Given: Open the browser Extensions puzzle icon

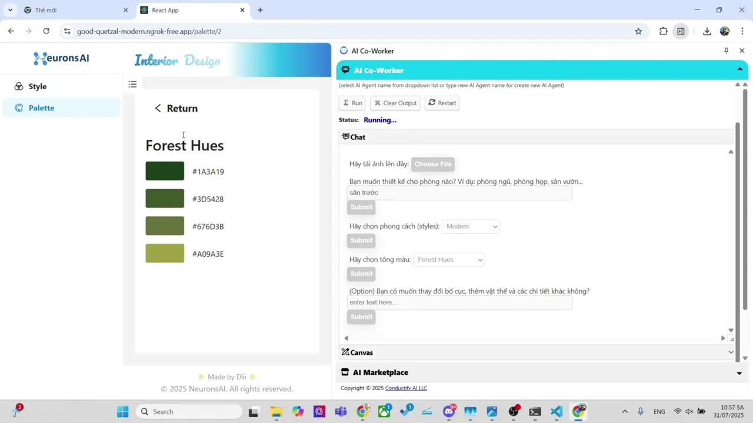Looking at the screenshot, I should pos(663,31).
